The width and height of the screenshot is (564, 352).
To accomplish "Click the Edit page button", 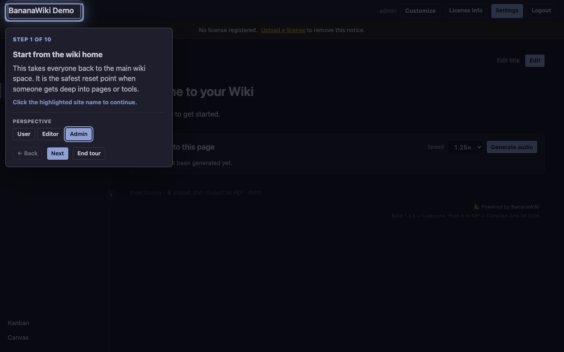I will 535,61.
